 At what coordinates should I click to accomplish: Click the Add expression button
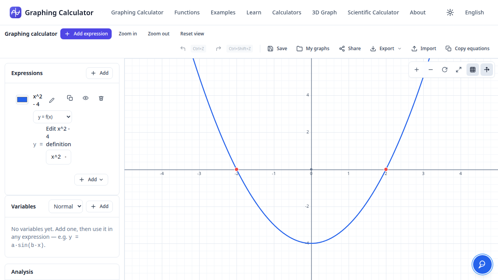point(86,34)
